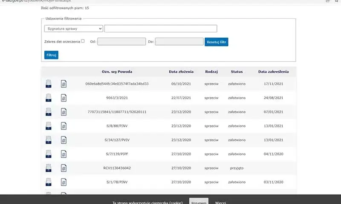Open case files icon for row 9063/3/2021

pyautogui.click(x=49, y=98)
